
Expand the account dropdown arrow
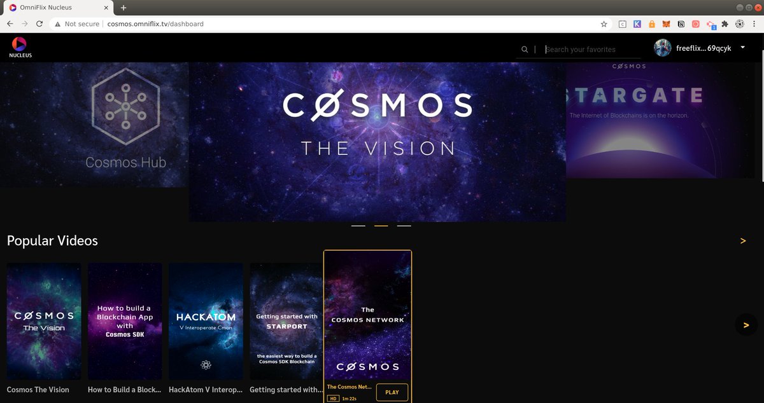pyautogui.click(x=743, y=48)
